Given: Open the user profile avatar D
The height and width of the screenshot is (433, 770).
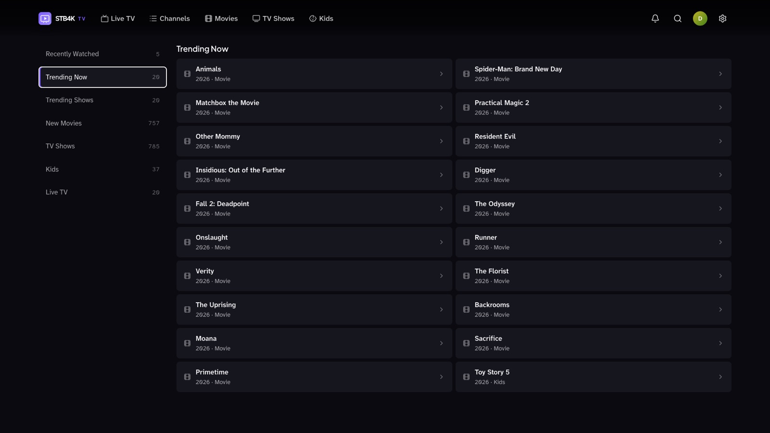Looking at the screenshot, I should click(700, 19).
